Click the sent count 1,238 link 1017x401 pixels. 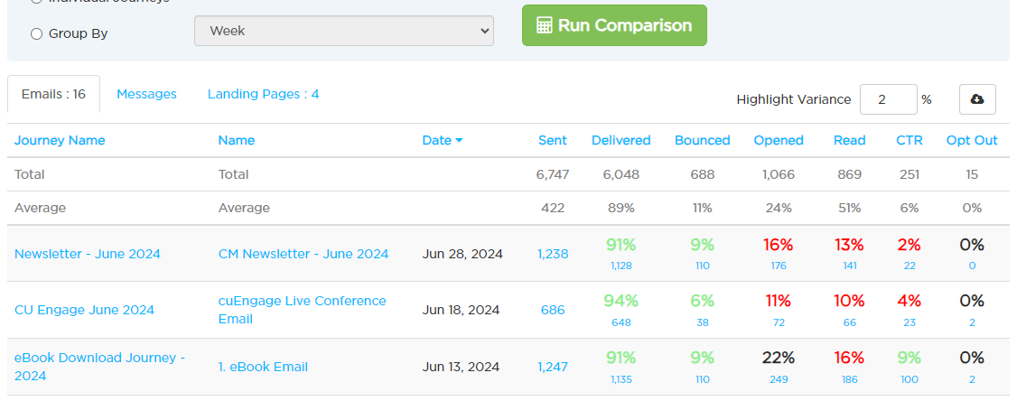[x=553, y=255]
